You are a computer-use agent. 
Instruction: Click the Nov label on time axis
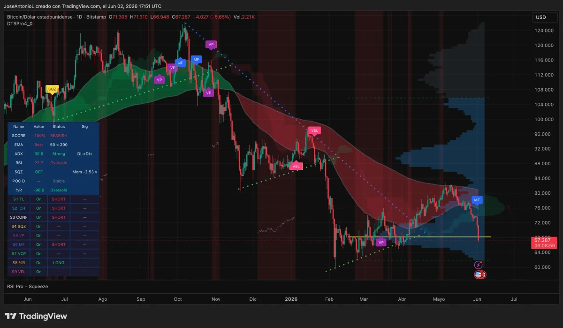[216, 299]
